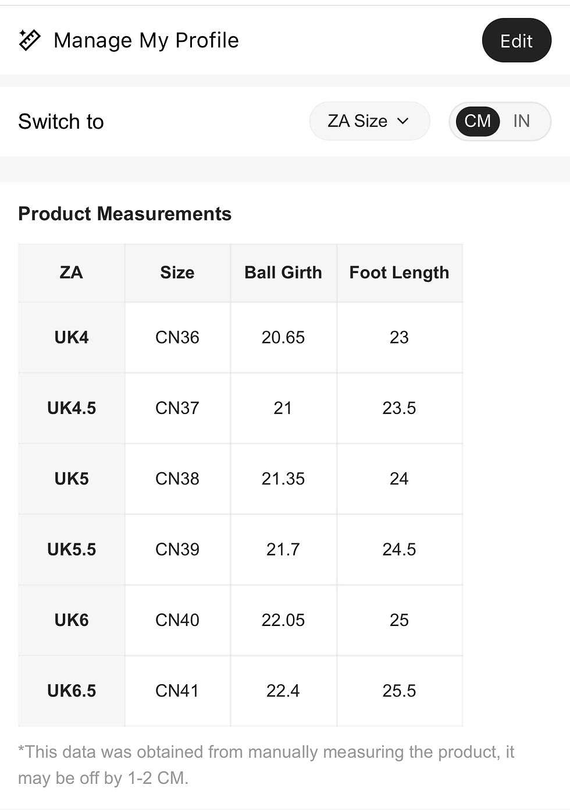
Task: Select the UK6 size row header
Action: click(x=72, y=620)
